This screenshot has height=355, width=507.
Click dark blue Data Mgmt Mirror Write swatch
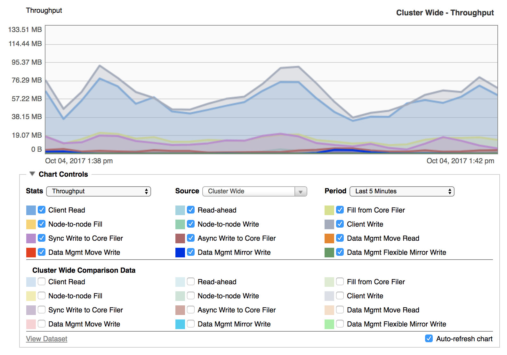click(180, 253)
